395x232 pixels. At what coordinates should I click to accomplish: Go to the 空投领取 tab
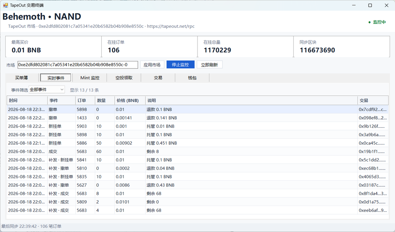[x=124, y=78]
